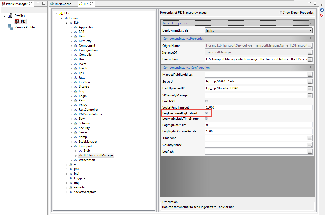This screenshot has height=215, width=325.
Task: Click the CountryName input field
Action: (x=256, y=145)
